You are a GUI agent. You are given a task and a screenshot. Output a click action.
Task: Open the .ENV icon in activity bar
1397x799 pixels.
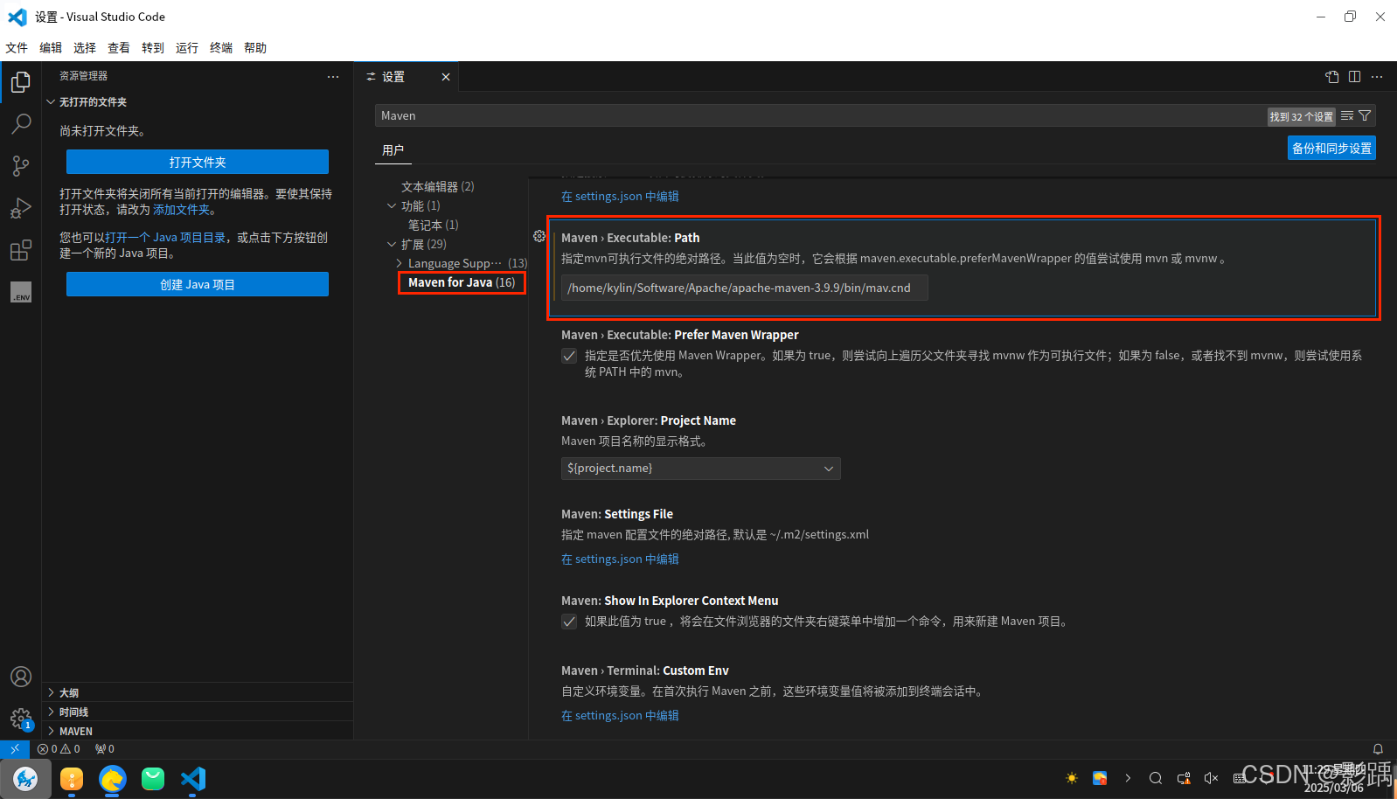(21, 292)
